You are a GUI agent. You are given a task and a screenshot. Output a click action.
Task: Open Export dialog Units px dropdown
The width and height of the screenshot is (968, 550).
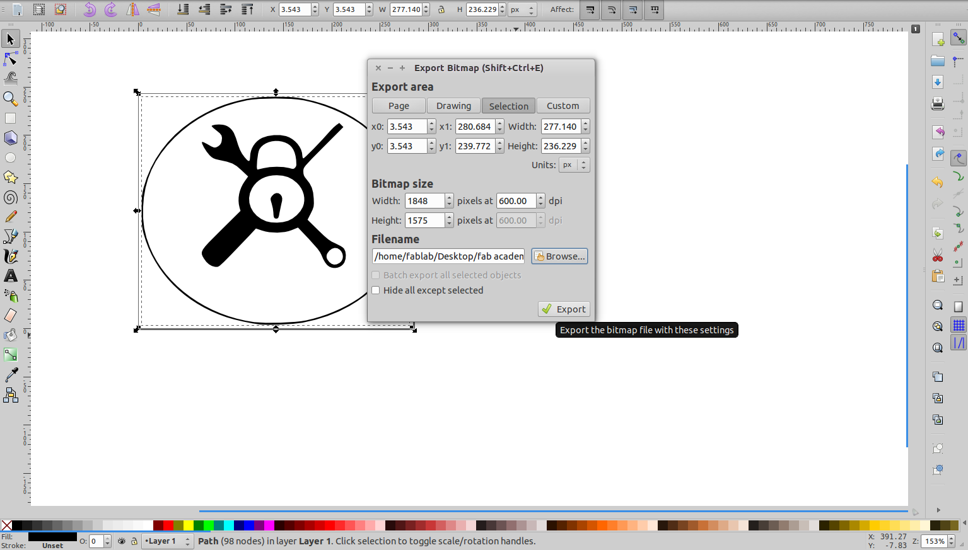tap(574, 165)
